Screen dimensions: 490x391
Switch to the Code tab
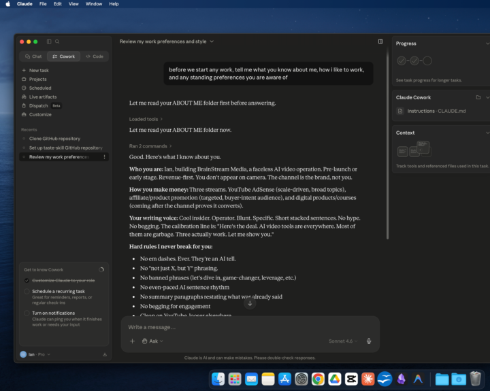(x=95, y=56)
